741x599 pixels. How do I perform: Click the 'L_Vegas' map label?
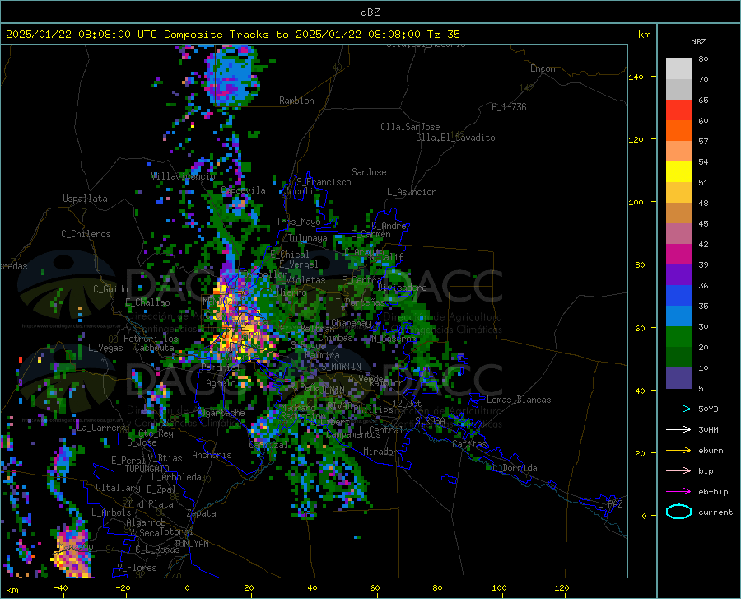pos(105,348)
